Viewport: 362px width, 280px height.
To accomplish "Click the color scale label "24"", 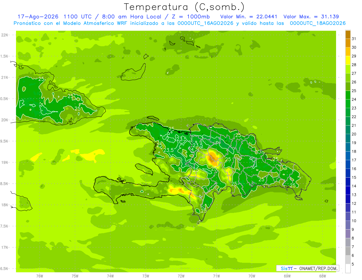I will pyautogui.click(x=354, y=99).
